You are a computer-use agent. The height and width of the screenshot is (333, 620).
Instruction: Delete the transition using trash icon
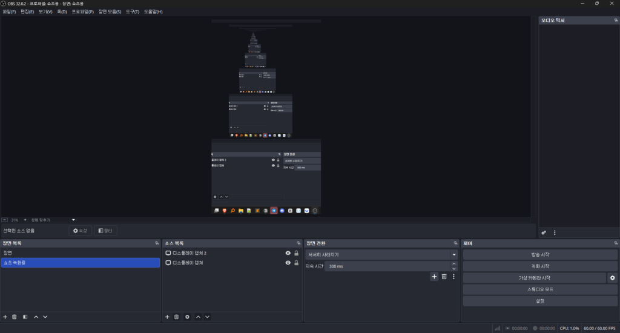pos(444,277)
